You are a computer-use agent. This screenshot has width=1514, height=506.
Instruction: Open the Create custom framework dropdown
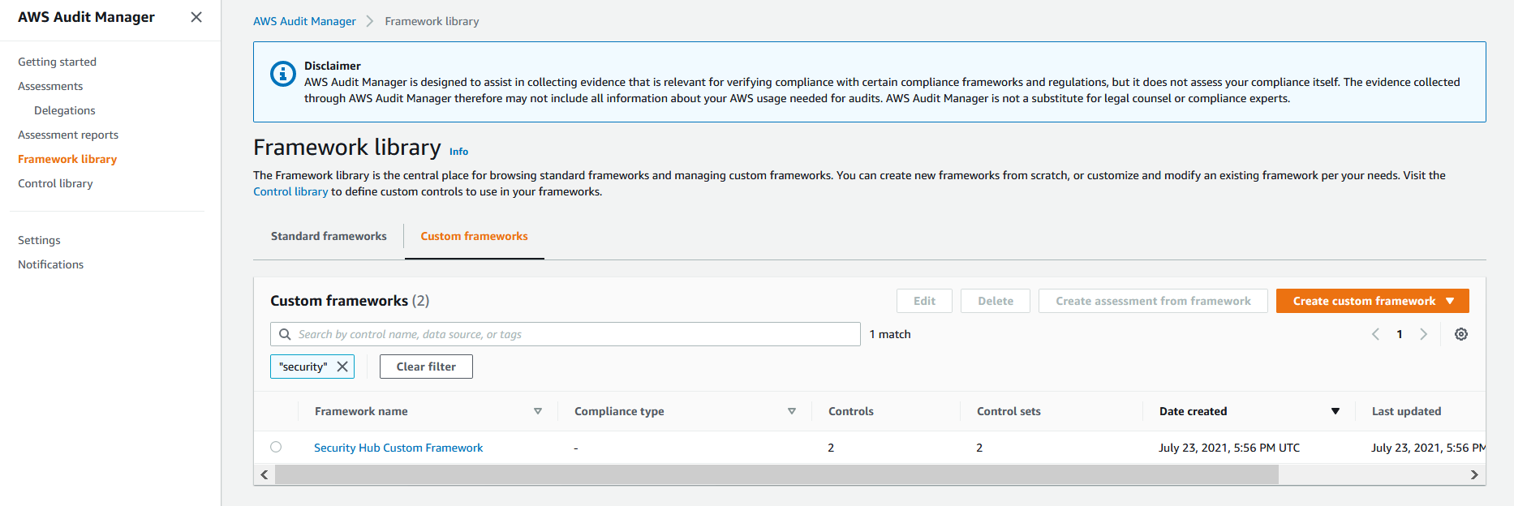(1372, 301)
